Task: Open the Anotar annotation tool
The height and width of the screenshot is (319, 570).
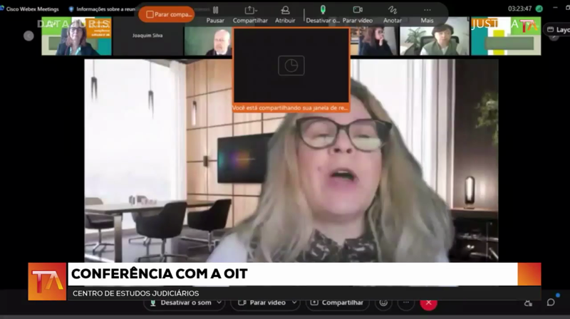Action: (393, 11)
